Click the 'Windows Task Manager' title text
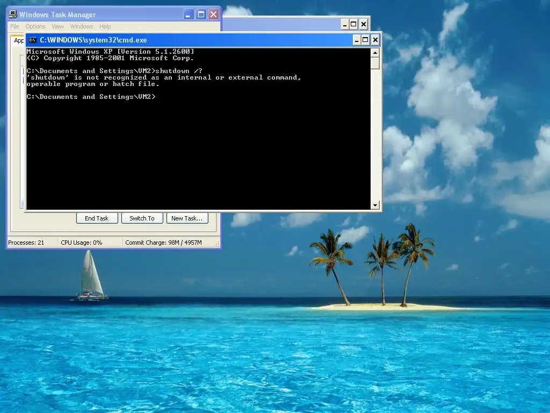Screen dimensions: 550x413 point(57,15)
